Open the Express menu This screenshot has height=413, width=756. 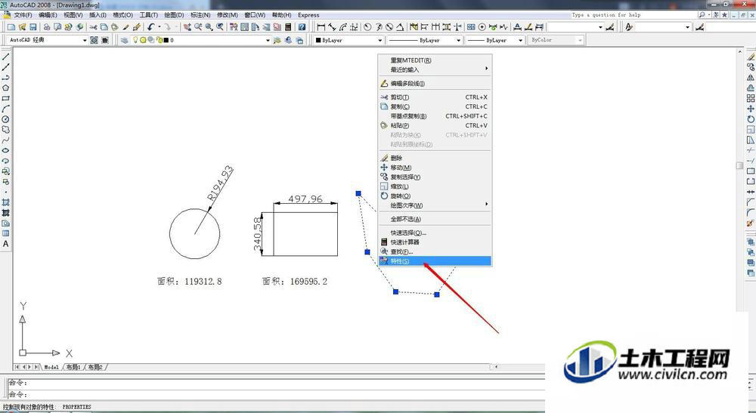point(308,15)
